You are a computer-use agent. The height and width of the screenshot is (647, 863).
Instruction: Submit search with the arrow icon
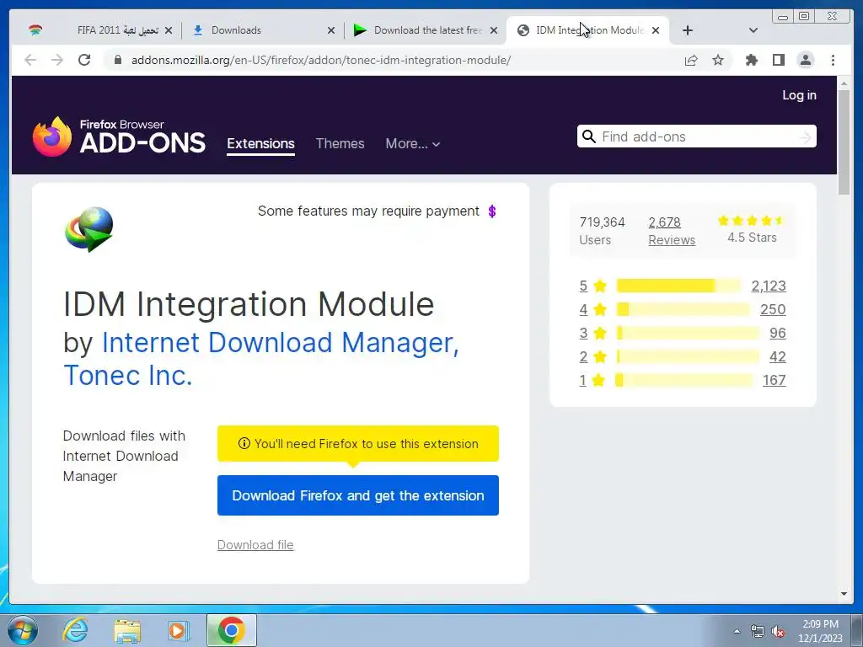pyautogui.click(x=805, y=137)
